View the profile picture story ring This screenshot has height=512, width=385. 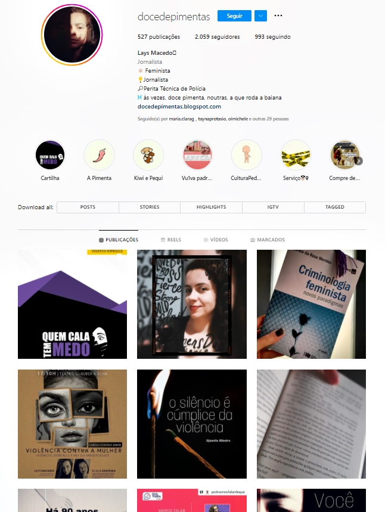click(x=72, y=35)
